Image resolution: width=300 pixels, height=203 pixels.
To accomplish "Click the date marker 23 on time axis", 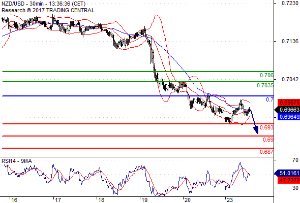I will click(229, 200).
